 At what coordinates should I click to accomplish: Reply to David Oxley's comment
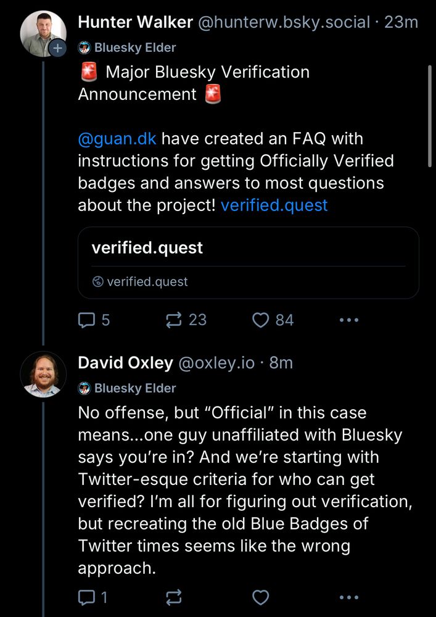(x=87, y=597)
